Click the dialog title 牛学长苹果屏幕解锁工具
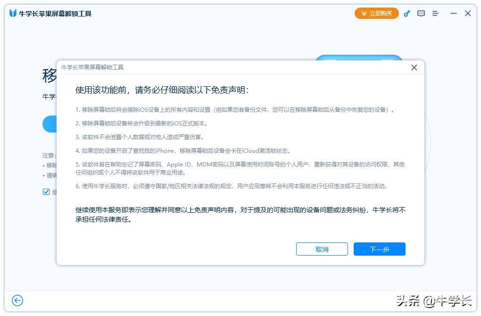 point(92,67)
